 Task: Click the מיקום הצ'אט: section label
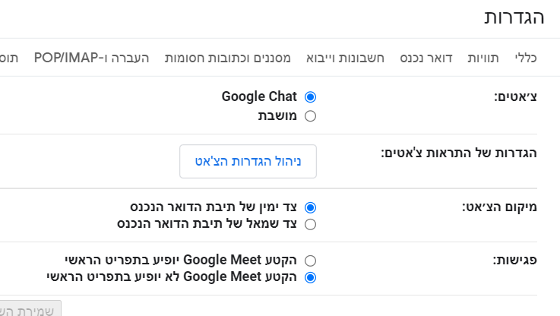coord(499,207)
